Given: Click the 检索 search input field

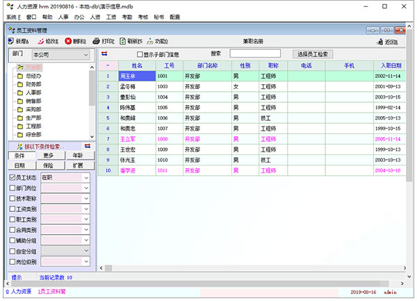Looking at the screenshot, I should point(255,54).
